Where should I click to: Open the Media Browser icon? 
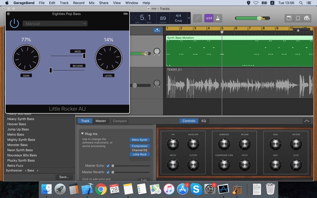pos(307,18)
